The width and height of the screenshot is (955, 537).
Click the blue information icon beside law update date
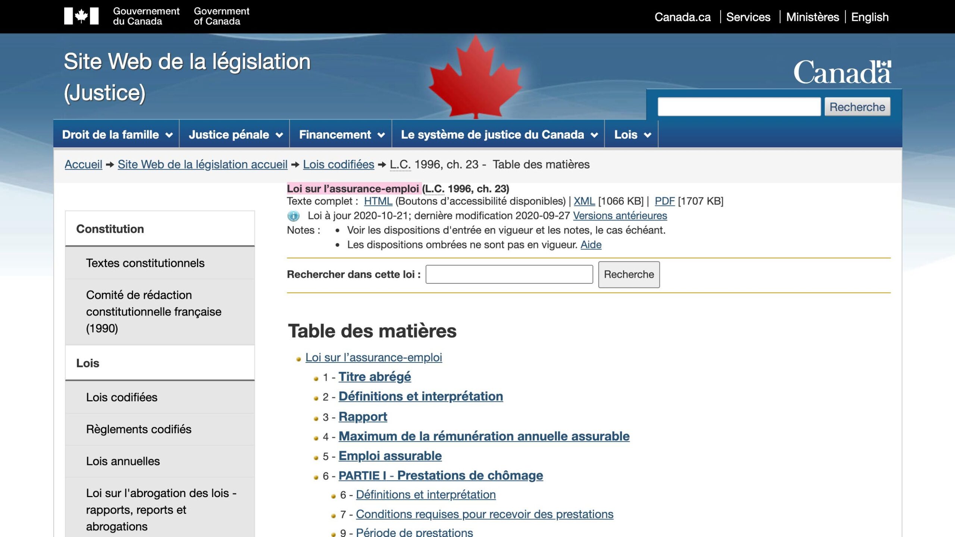[294, 216]
